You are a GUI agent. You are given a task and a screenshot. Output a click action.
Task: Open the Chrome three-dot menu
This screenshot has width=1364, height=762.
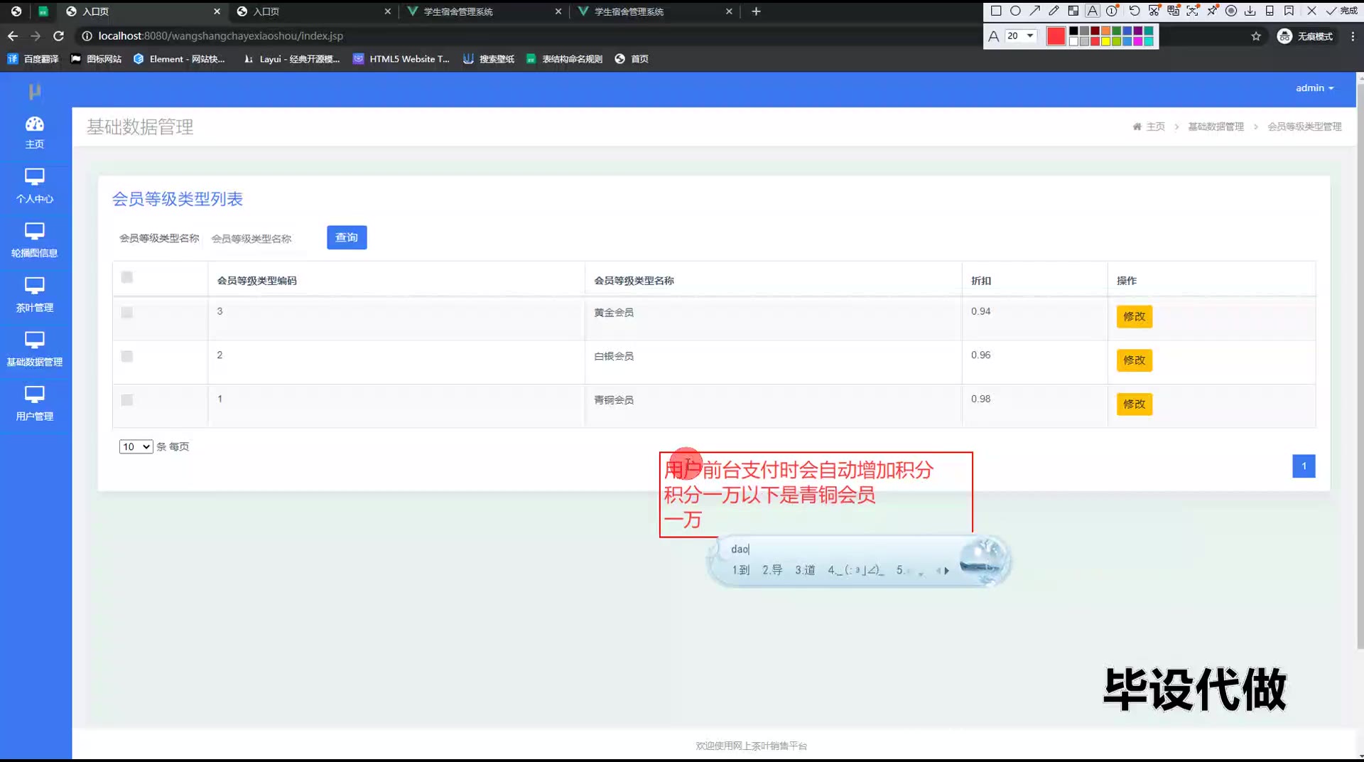coord(1353,36)
